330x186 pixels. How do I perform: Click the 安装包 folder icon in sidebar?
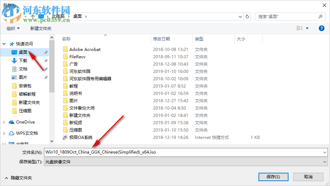[14, 86]
